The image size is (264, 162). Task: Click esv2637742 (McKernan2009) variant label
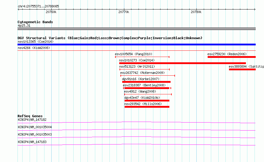click(x=142, y=73)
